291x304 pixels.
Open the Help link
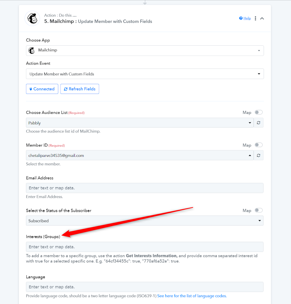pyautogui.click(x=247, y=18)
